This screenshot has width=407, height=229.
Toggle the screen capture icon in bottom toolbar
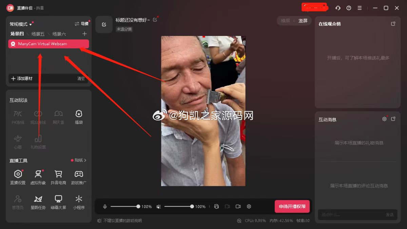(x=227, y=206)
